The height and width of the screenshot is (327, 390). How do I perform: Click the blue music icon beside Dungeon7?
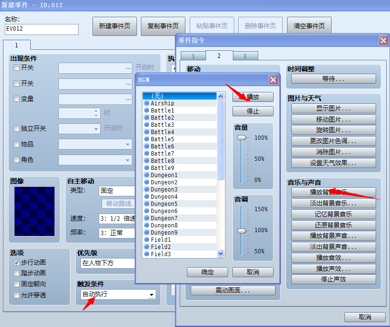click(147, 218)
